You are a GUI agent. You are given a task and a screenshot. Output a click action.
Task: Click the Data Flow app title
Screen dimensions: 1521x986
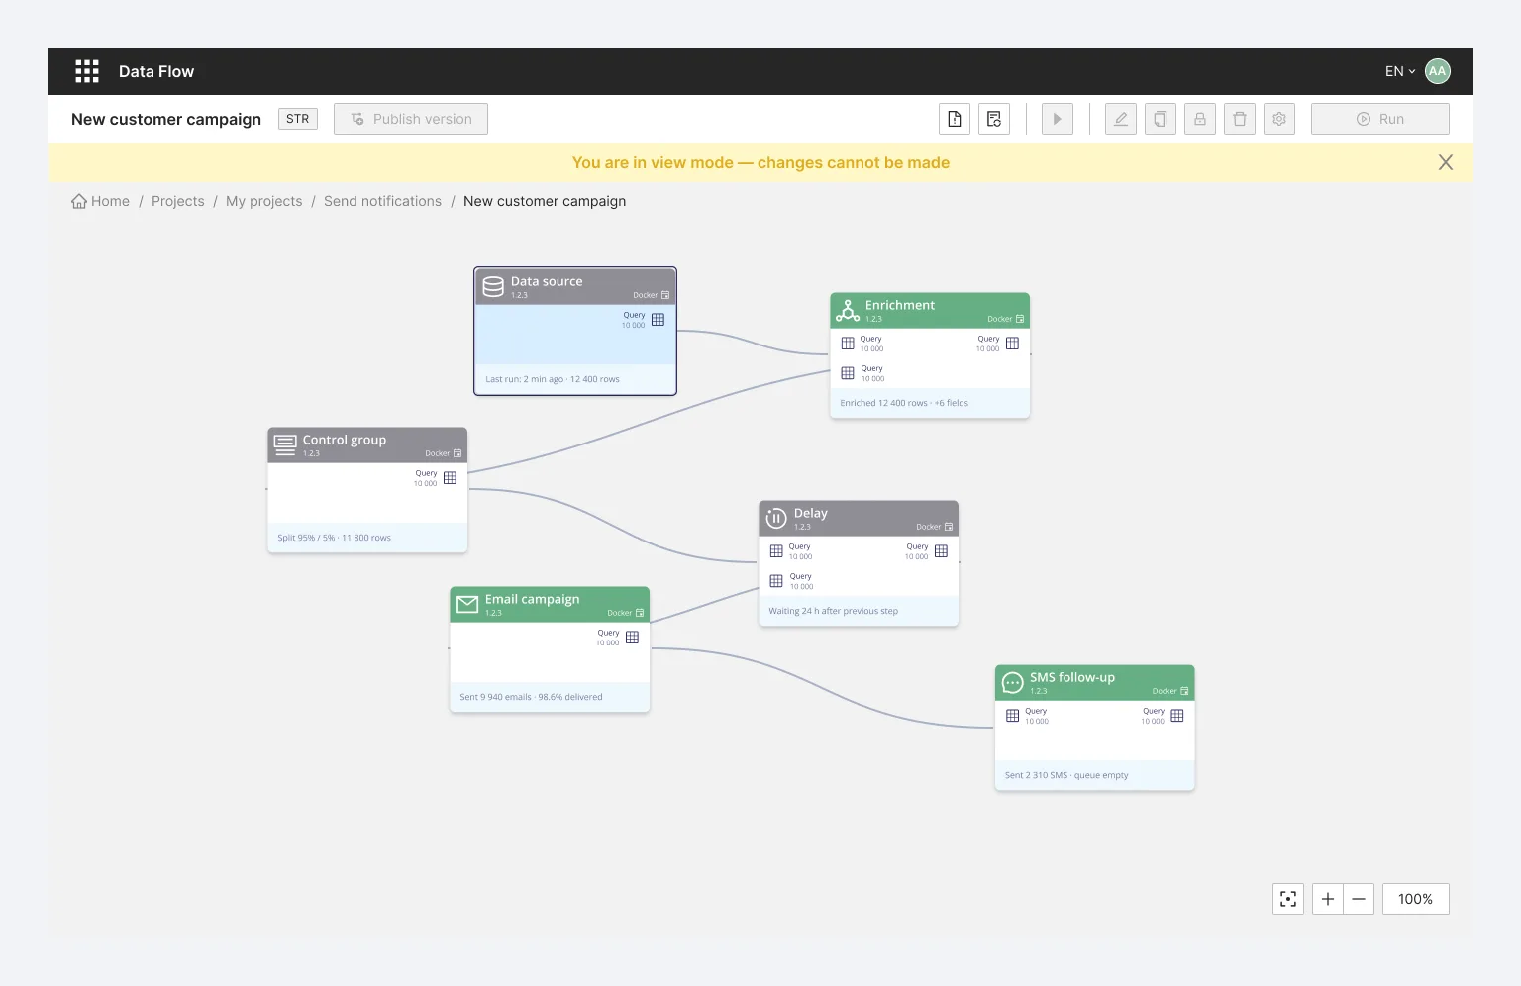point(156,71)
